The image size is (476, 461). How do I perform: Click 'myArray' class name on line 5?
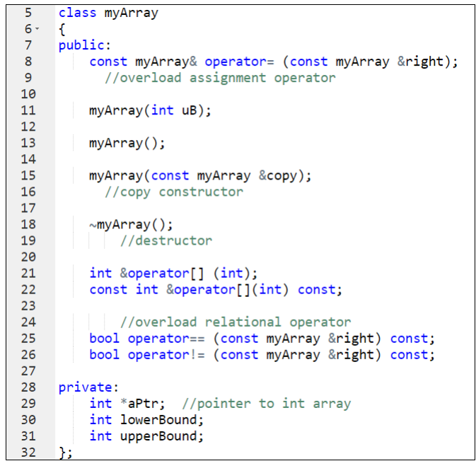(131, 13)
